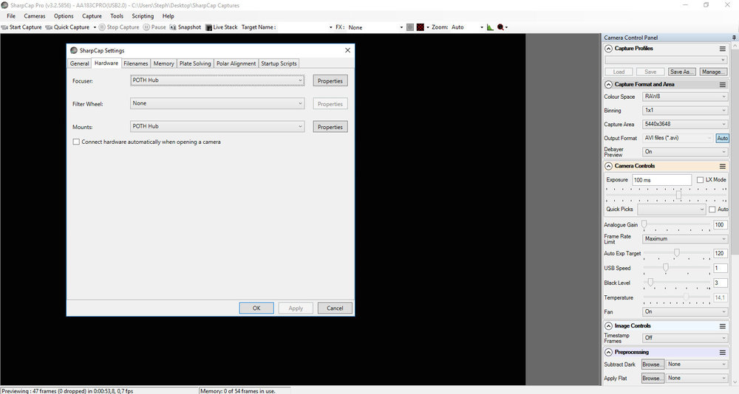
Task: Click the Save As button
Action: (x=682, y=72)
